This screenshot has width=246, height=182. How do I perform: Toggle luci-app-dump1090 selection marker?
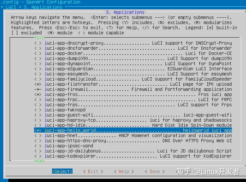(x=38, y=59)
